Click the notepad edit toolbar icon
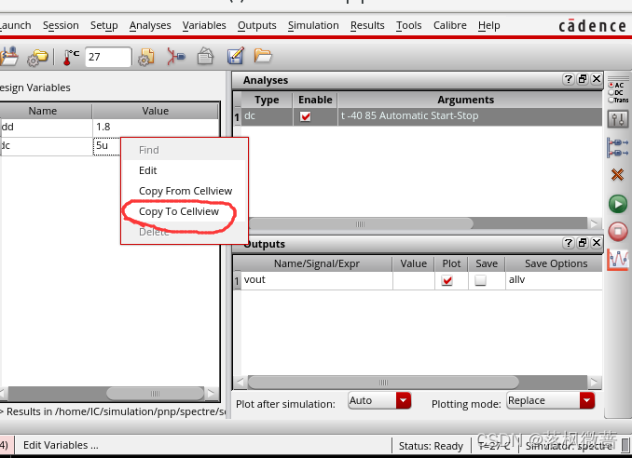632x458 pixels. 235,57
